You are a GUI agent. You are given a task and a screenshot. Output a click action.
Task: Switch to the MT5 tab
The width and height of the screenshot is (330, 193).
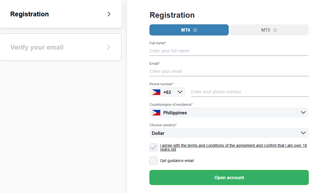pyautogui.click(x=269, y=30)
